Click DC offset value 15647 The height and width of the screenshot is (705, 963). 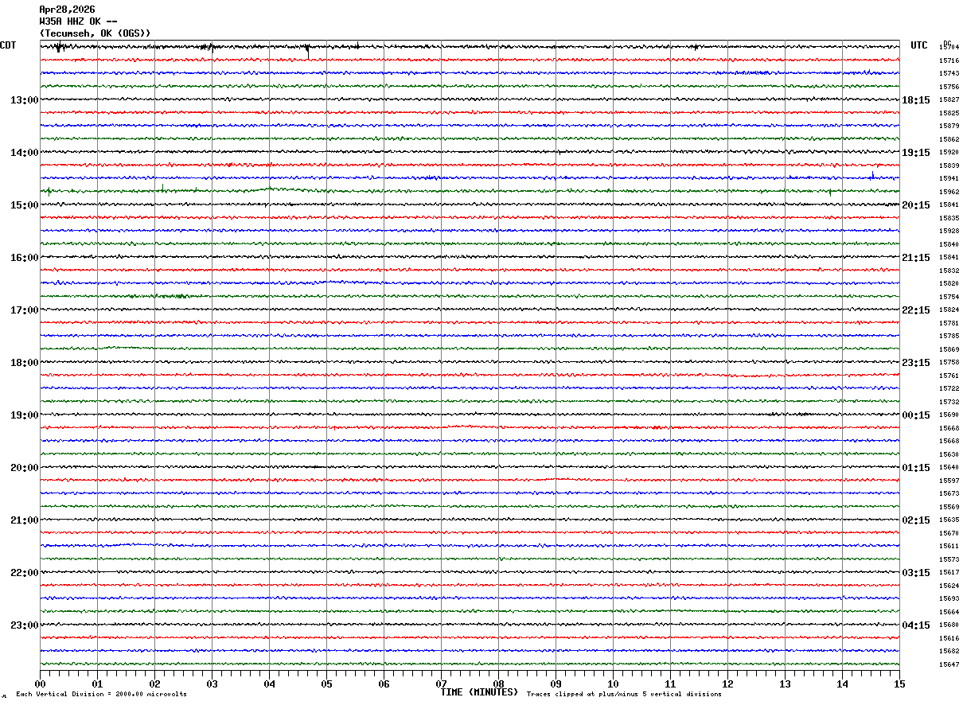[x=949, y=665]
